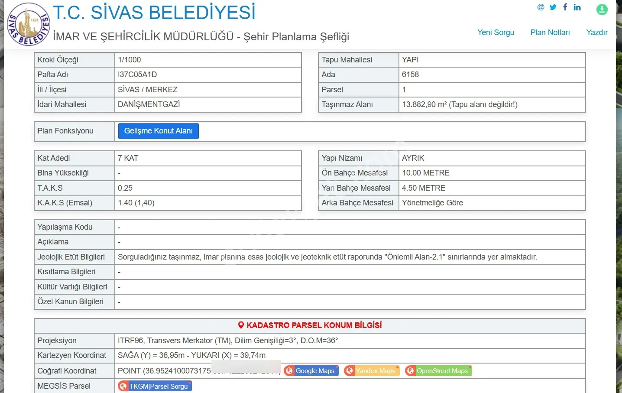Click the Tapu Mahallesi value YAPI

410,60
